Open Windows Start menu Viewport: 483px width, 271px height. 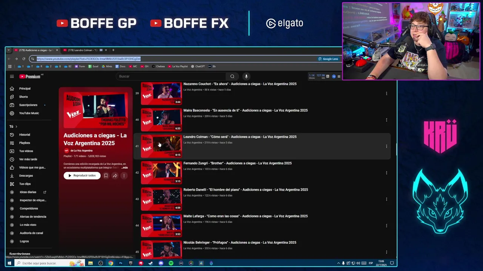(9, 263)
